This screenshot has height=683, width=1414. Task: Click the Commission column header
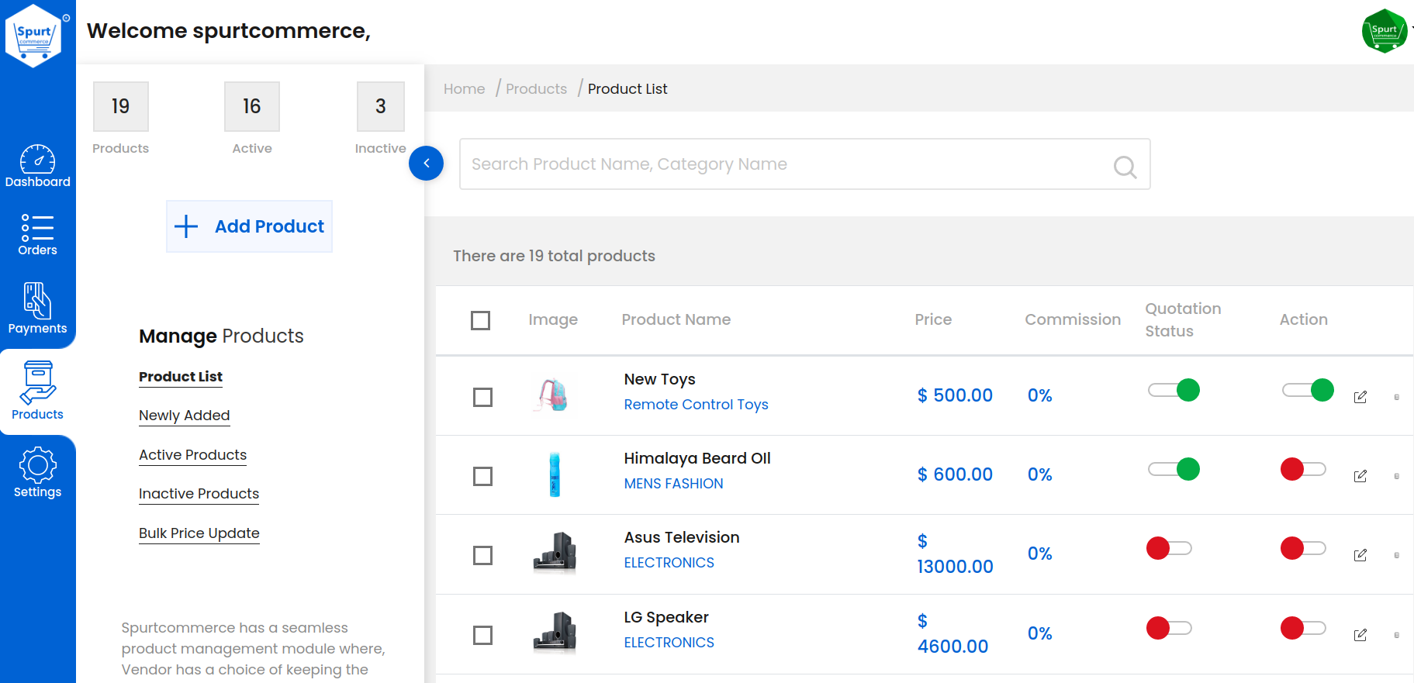click(x=1073, y=319)
